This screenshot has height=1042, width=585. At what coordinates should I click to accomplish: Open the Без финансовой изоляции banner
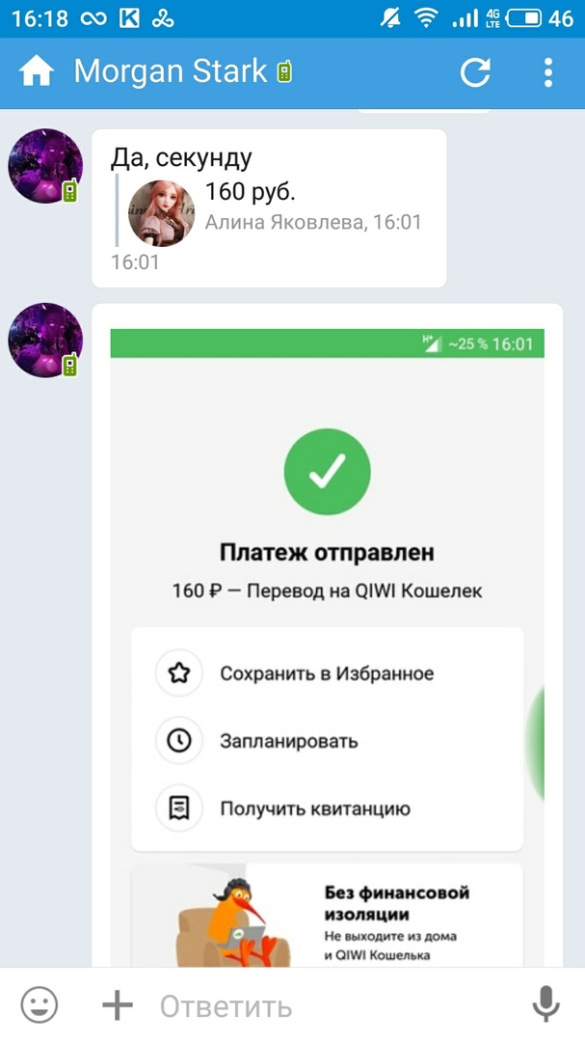tap(327, 915)
